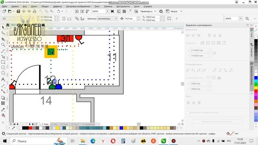Set page to landscape orientation
Viewport: 258px width, 145px height.
69,19
